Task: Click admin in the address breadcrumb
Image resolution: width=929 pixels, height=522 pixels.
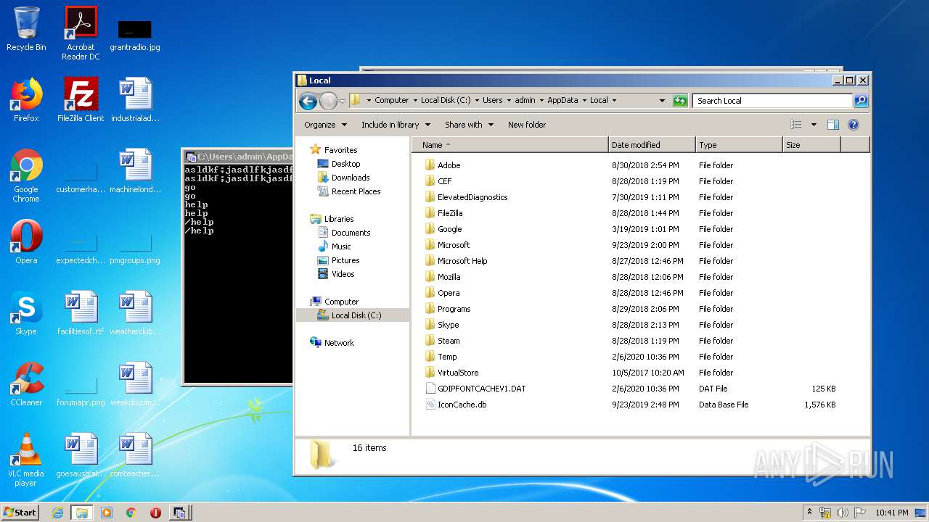Action: (525, 101)
